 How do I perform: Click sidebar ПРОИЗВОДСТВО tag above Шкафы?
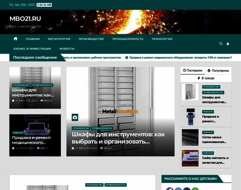(211, 87)
